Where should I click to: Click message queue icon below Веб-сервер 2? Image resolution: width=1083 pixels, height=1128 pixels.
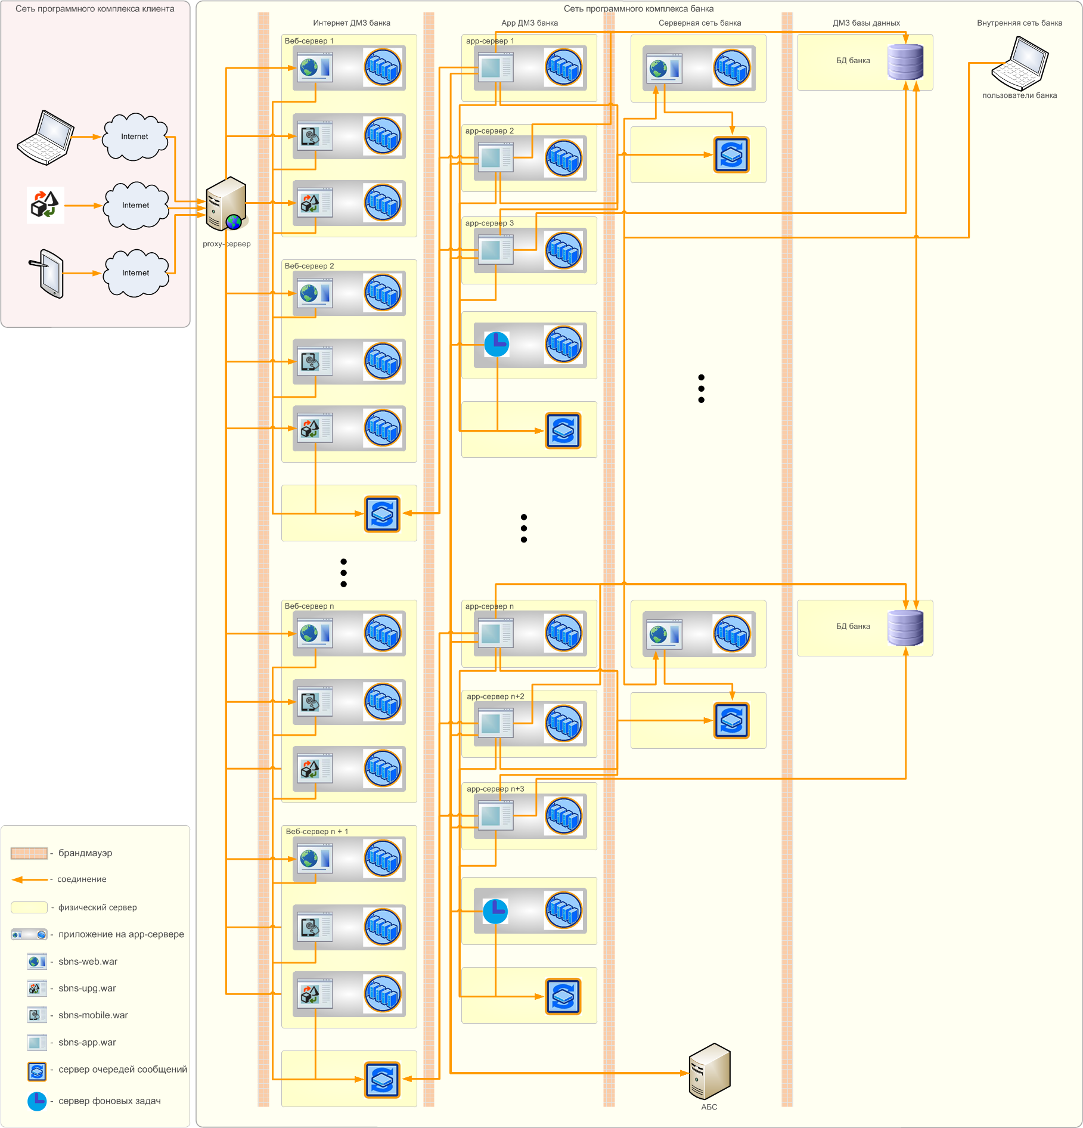pyautogui.click(x=382, y=514)
